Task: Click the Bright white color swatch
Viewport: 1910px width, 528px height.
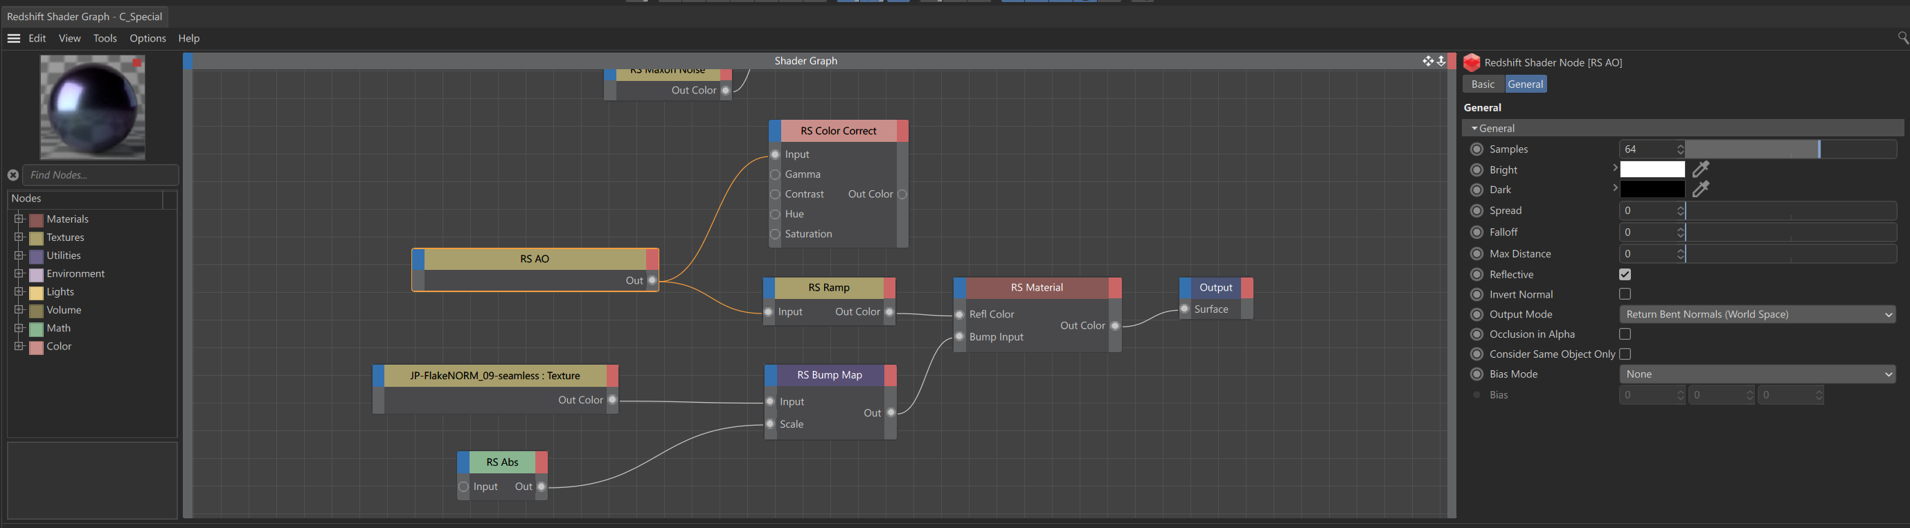Action: (1652, 170)
